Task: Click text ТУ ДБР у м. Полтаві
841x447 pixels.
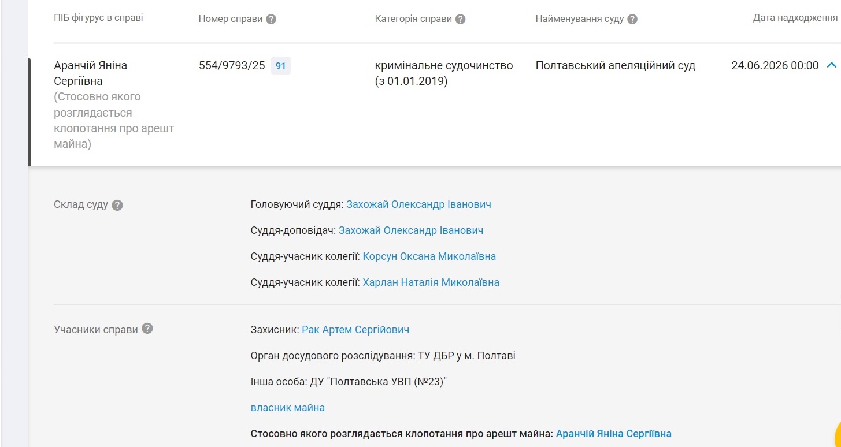Action: click(466, 356)
